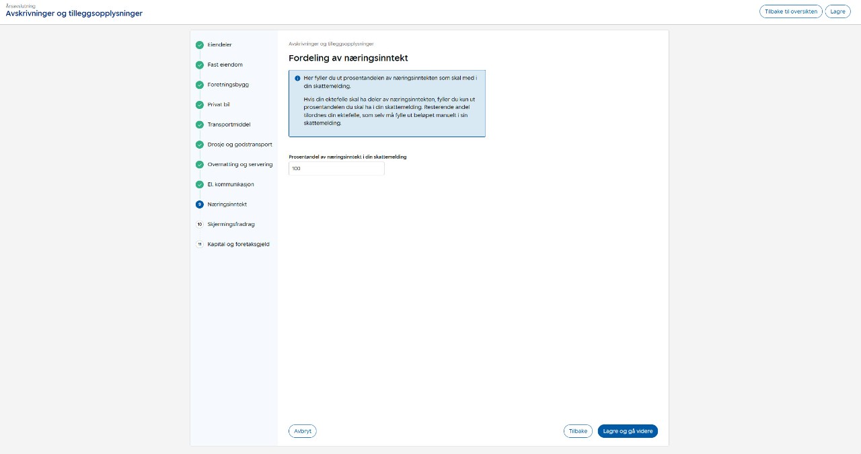
Task: Click the step 10 number icon
Action: click(x=200, y=225)
